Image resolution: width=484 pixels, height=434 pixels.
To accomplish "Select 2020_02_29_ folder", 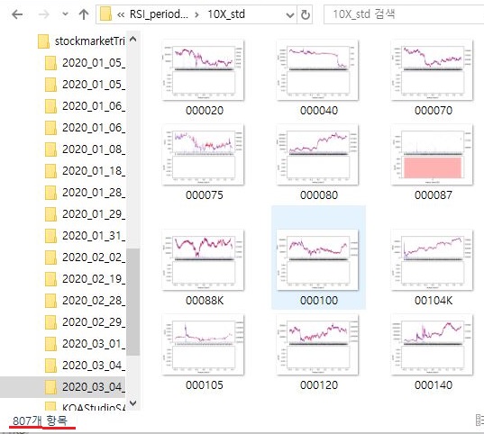I will tap(85, 322).
